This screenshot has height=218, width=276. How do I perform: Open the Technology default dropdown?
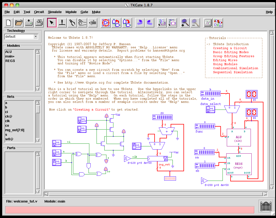(36, 36)
